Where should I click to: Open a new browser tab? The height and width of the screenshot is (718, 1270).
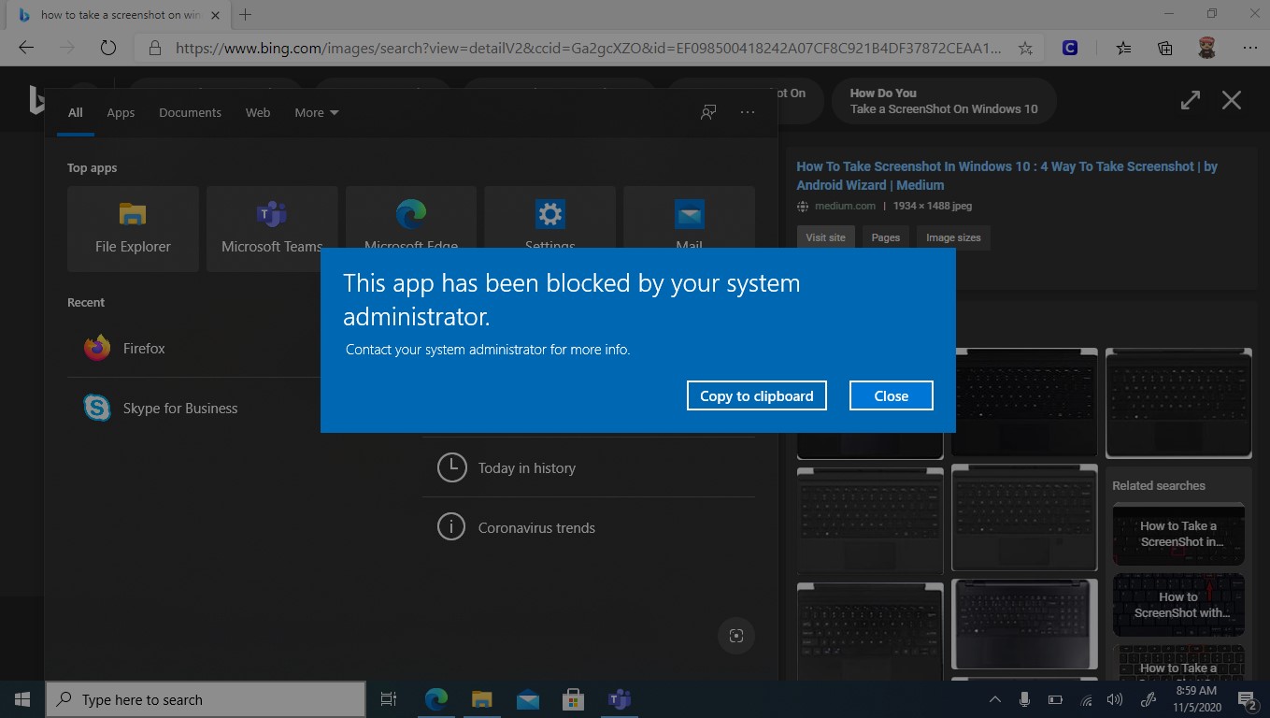pos(246,15)
